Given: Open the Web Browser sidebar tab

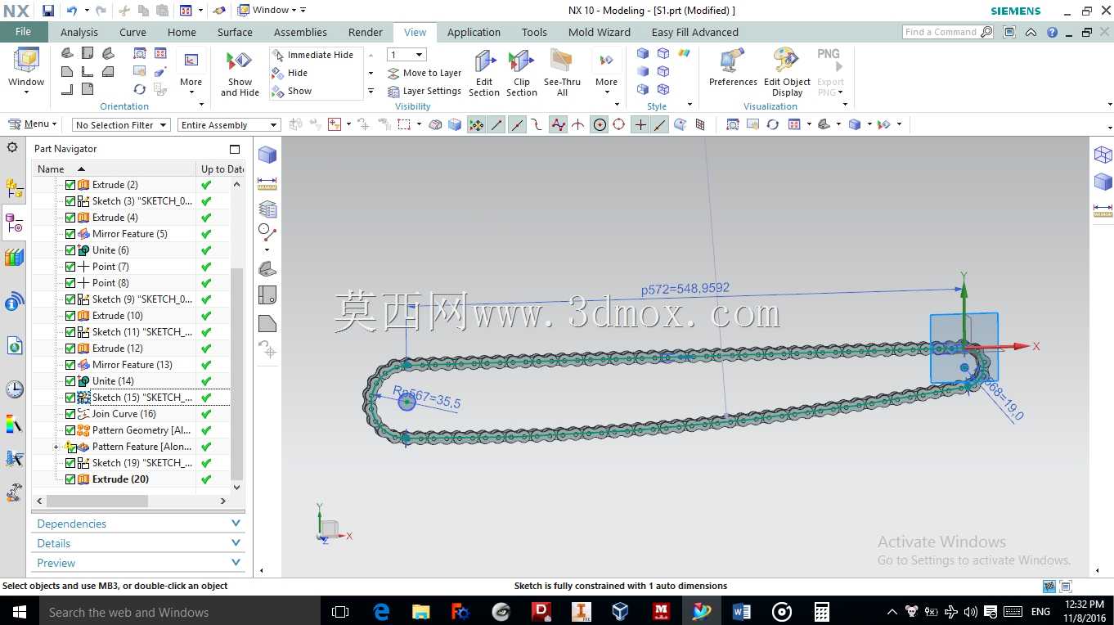Looking at the screenshot, I should (x=14, y=346).
